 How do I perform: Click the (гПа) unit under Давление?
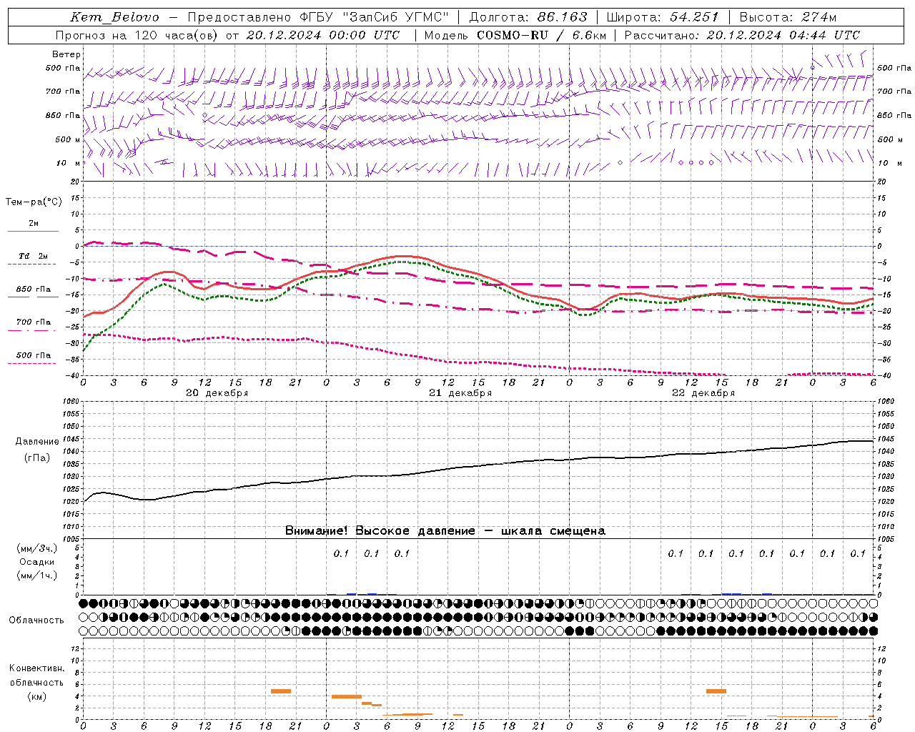[x=37, y=458]
